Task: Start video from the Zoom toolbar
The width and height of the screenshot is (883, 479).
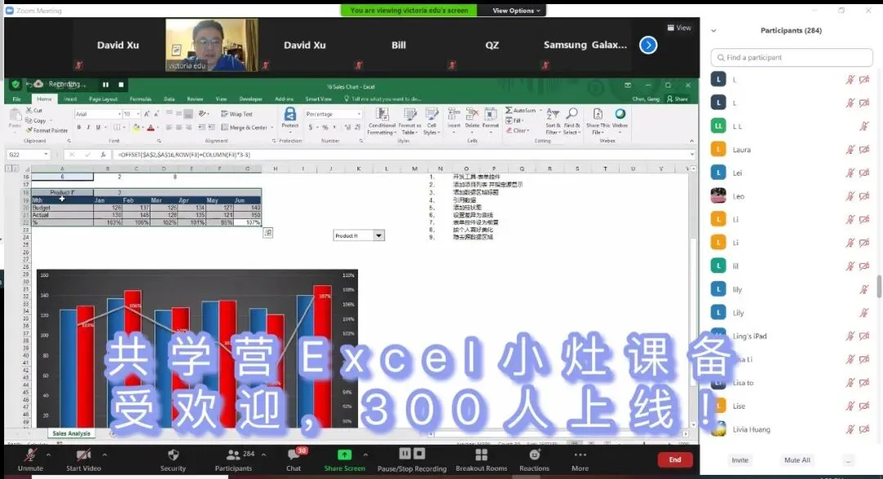Action: pos(83,460)
